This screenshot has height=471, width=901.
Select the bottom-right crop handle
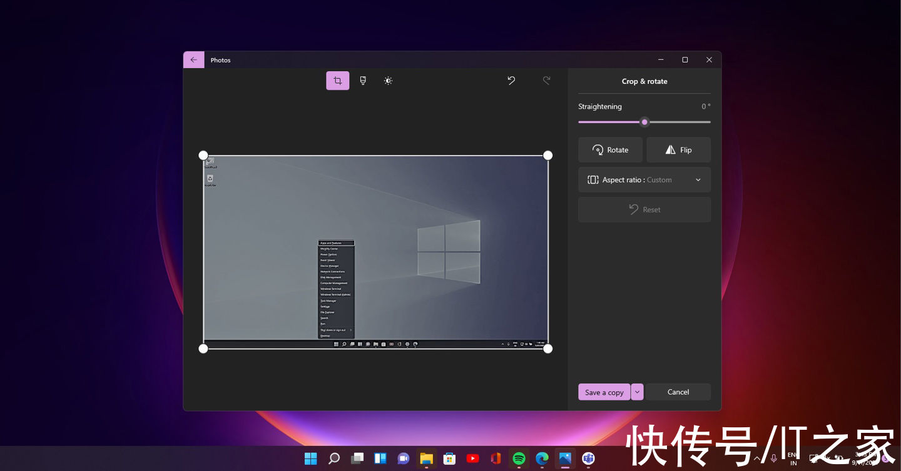point(547,349)
